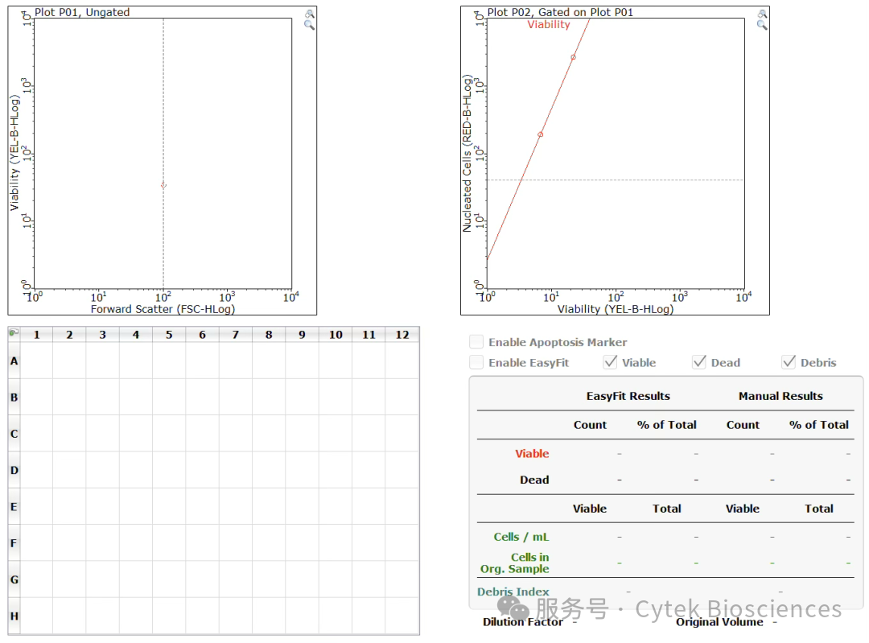Select row H header in well plate

point(14,616)
